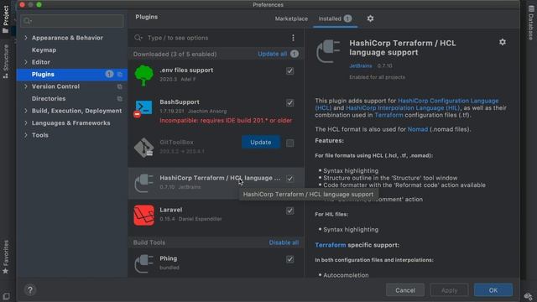Screen dimensions: 537x302
Task: Click the OK button
Action: 493,290
